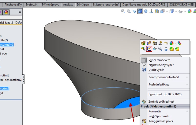
Task: Switch to Plechové díly tab
Action: (13, 5)
